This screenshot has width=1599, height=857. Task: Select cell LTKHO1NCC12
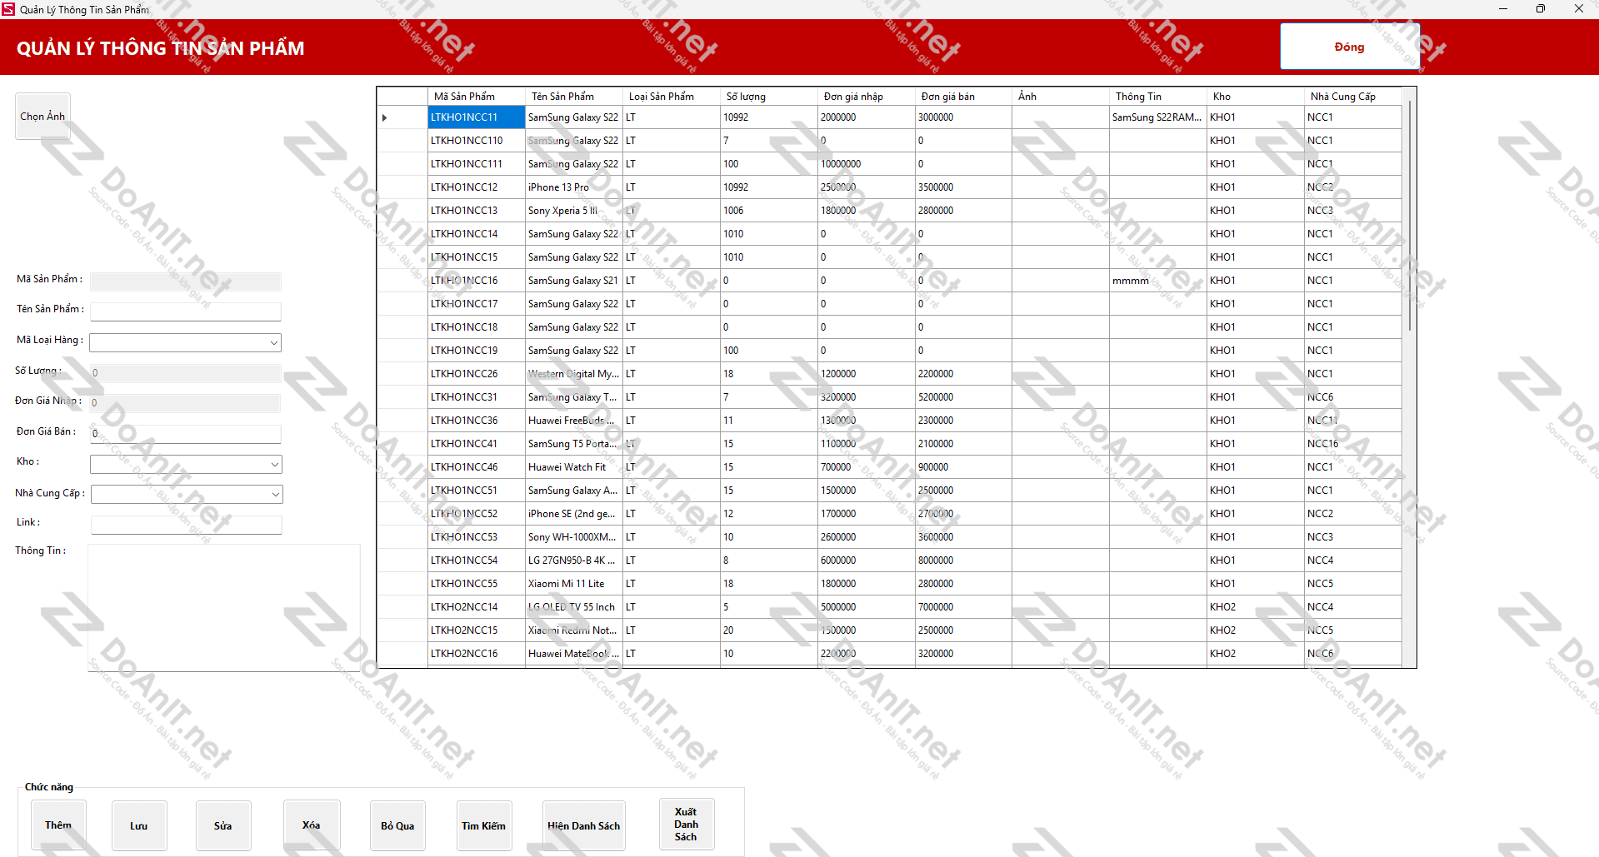(x=477, y=187)
